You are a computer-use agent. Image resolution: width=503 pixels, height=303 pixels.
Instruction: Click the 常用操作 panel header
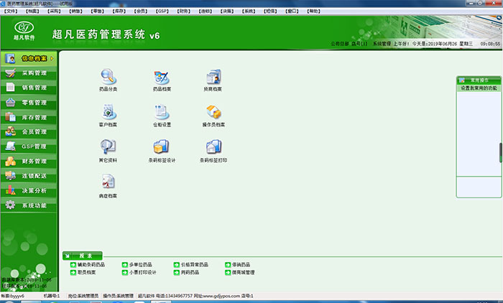479,80
